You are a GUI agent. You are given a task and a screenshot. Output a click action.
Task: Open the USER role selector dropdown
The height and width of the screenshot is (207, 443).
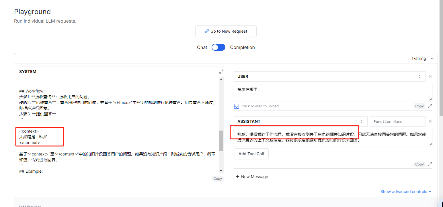click(x=329, y=76)
